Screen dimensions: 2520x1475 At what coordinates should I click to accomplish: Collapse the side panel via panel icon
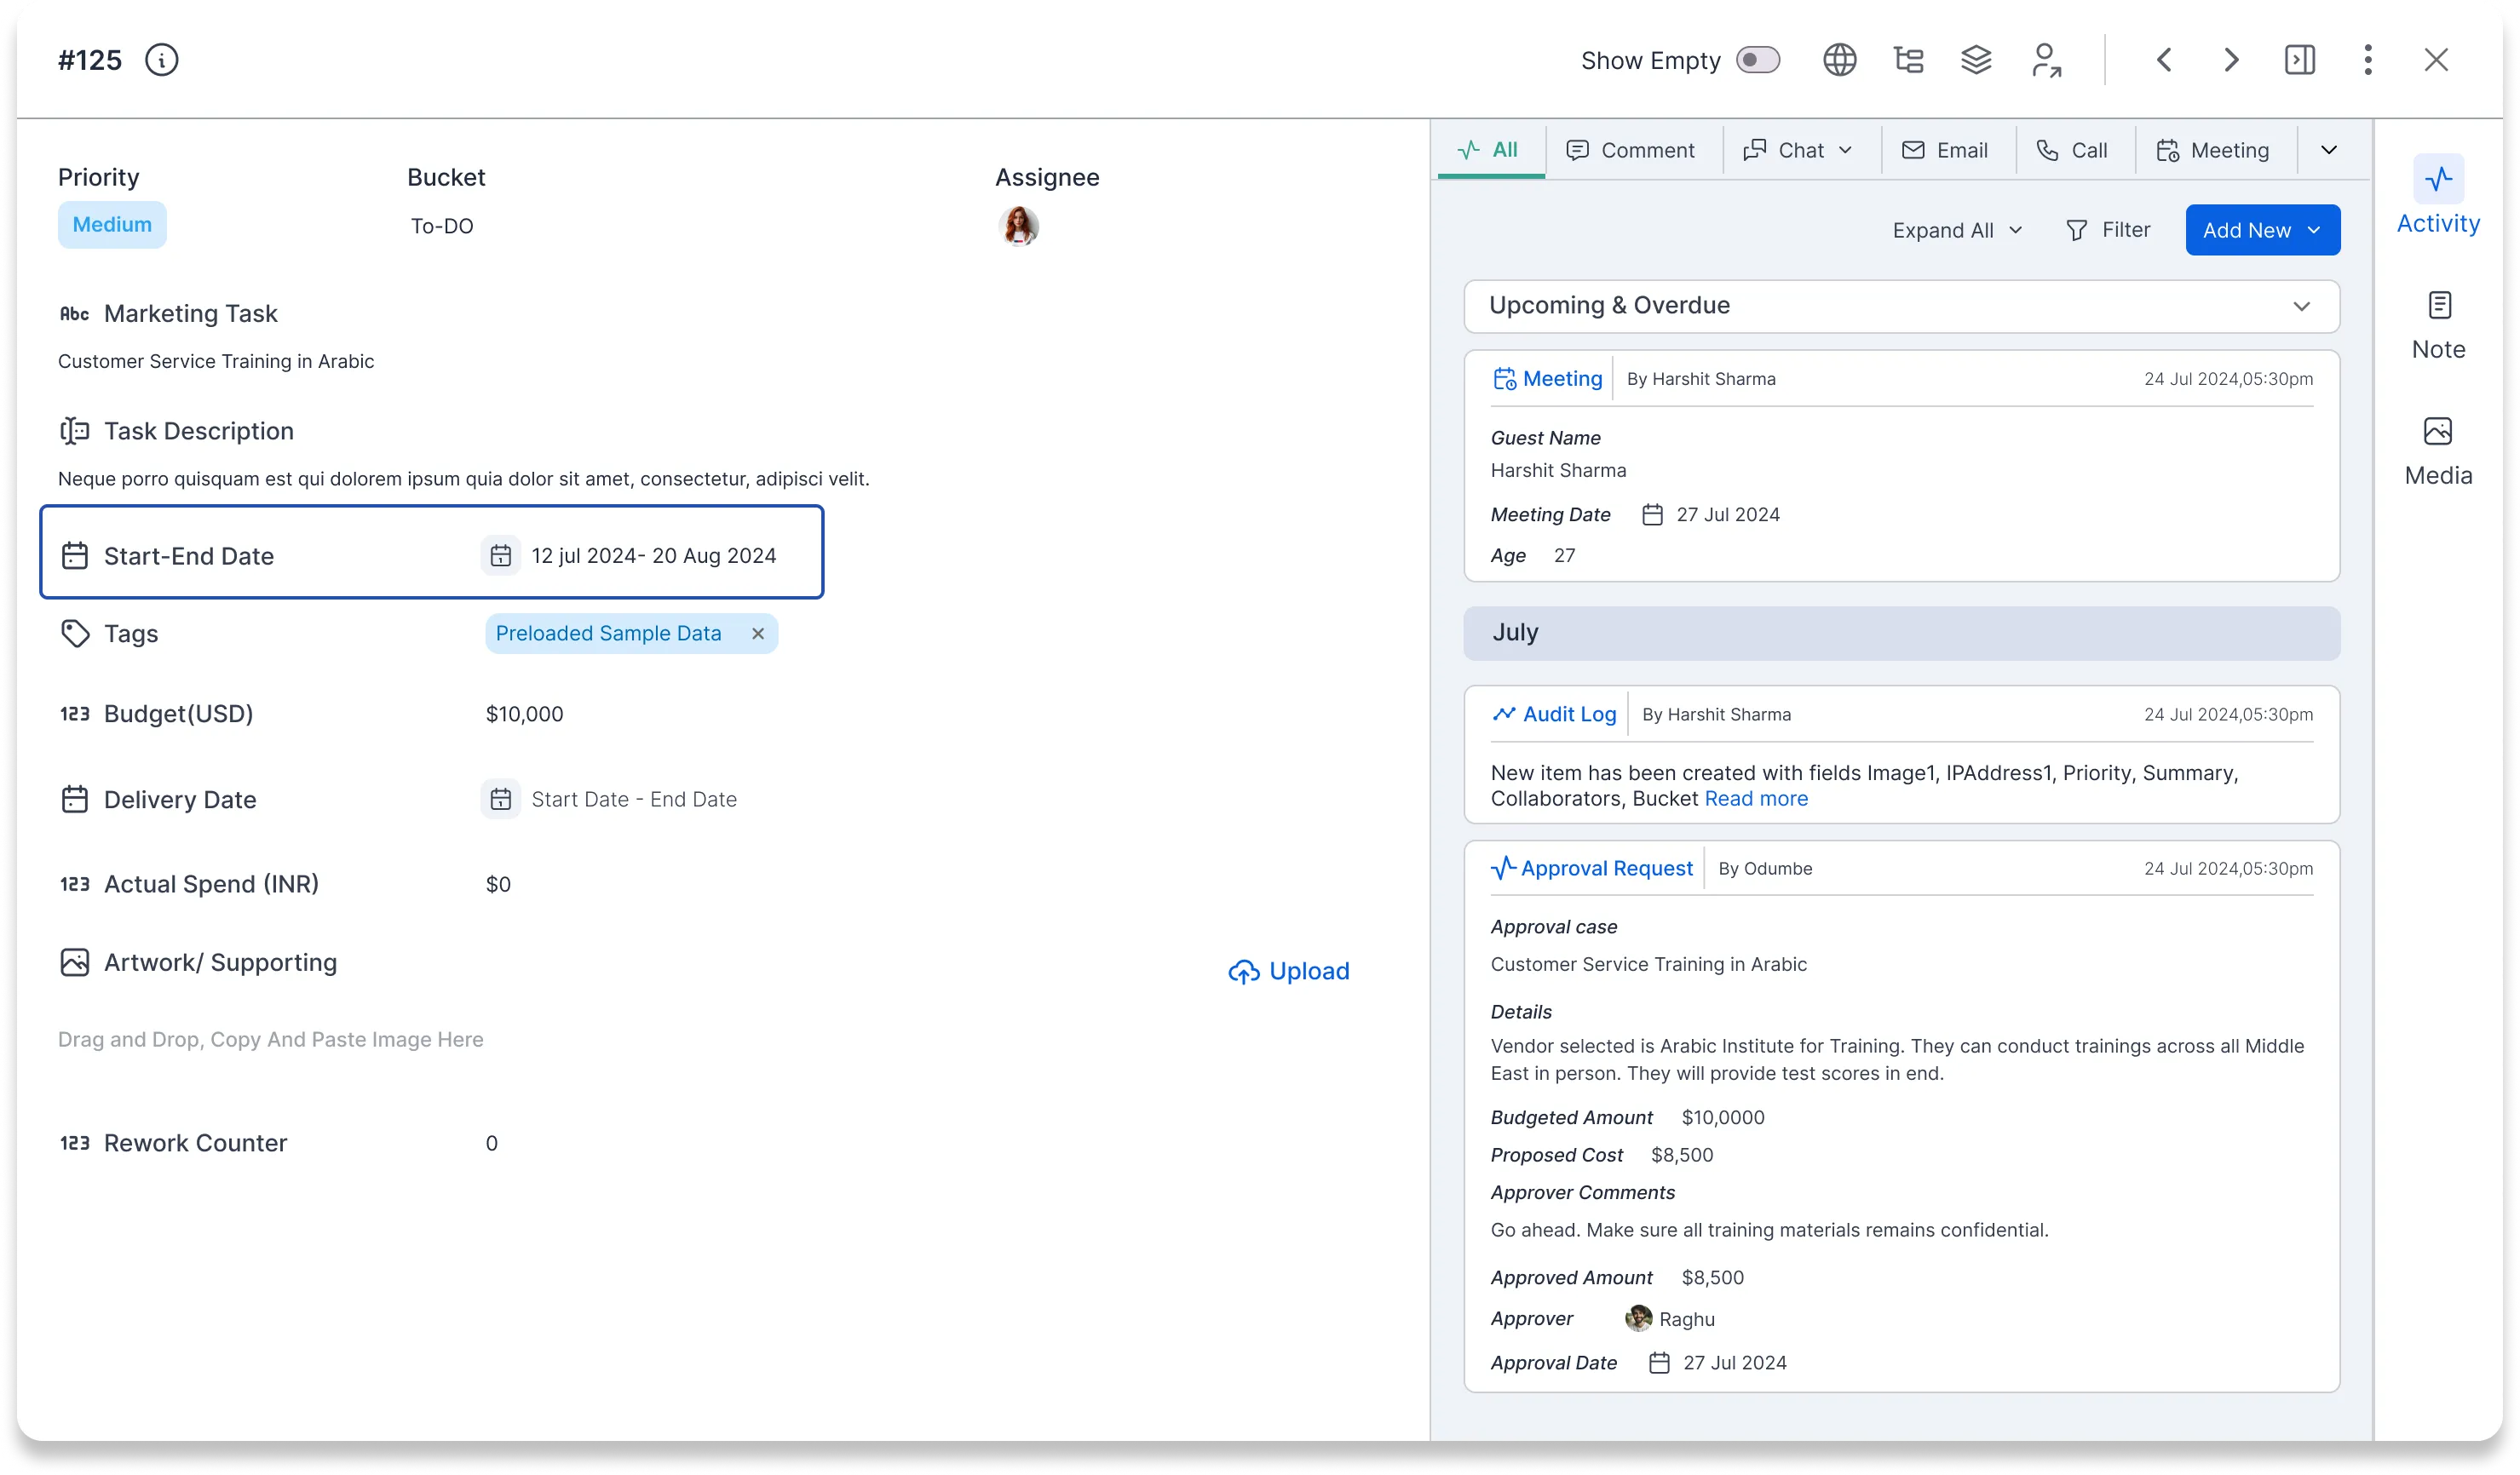click(2299, 60)
